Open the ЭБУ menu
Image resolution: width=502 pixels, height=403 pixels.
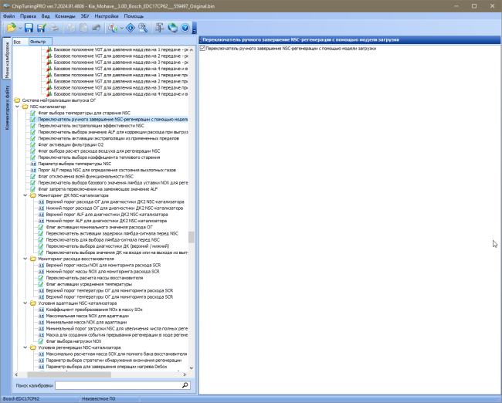point(85,16)
